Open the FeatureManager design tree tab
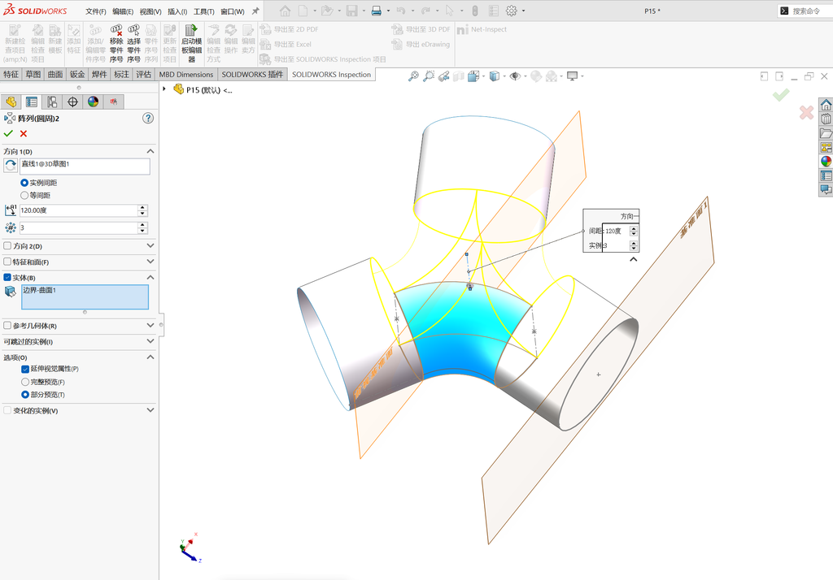The width and height of the screenshot is (833, 580). (x=11, y=102)
